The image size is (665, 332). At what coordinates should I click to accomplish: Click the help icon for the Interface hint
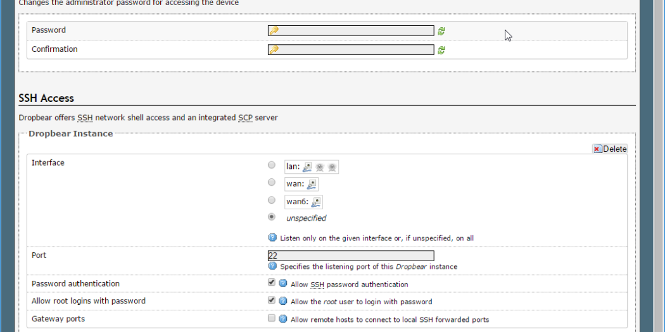click(273, 238)
